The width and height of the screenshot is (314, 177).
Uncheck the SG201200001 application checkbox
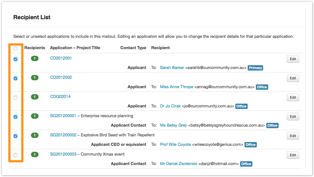tap(15, 117)
